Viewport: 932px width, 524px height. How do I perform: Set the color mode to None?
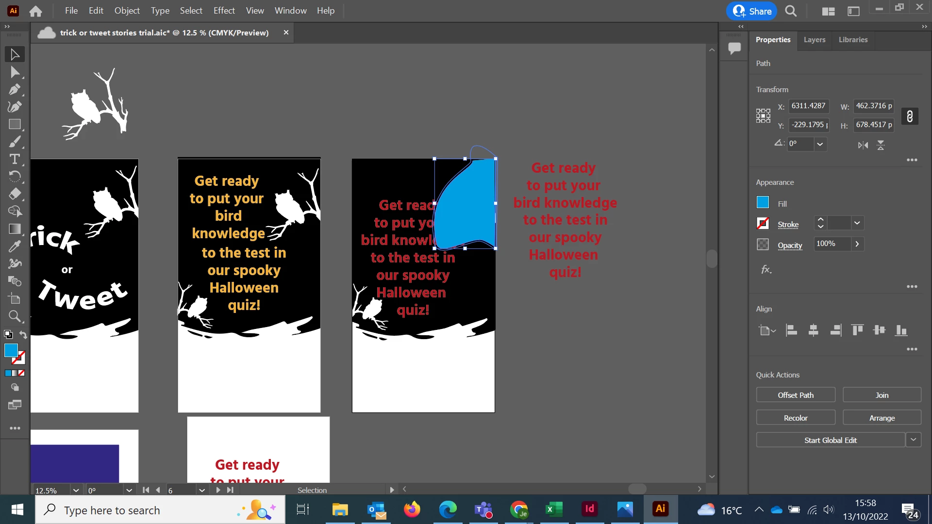[21, 373]
